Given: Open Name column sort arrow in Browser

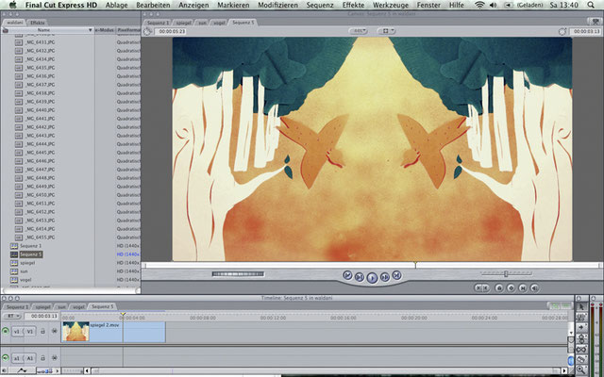Looking at the screenshot, I should click(91, 30).
